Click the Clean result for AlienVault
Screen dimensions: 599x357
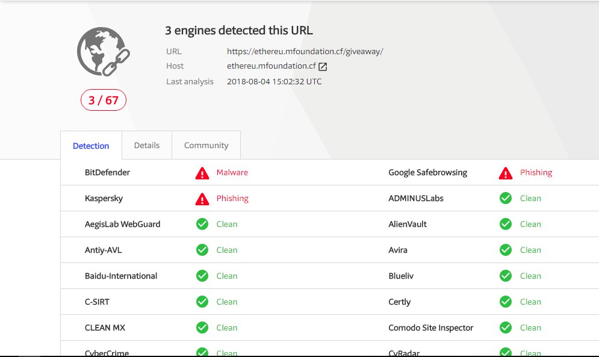pos(530,225)
